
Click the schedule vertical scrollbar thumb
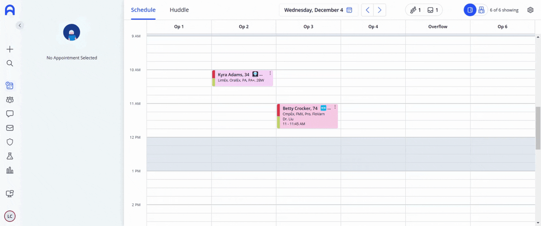tap(538, 128)
